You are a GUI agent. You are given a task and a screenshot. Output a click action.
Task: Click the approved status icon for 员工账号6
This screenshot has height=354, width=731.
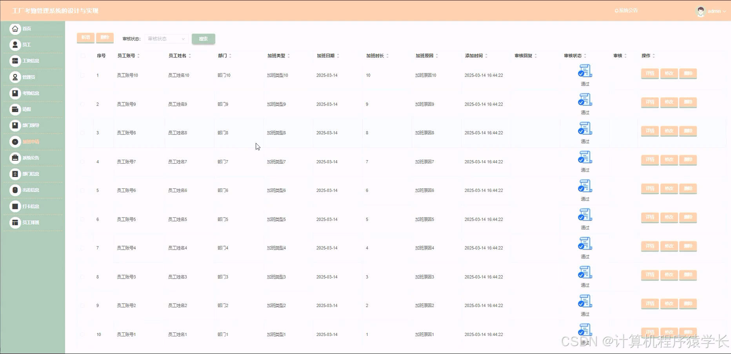[585, 186]
